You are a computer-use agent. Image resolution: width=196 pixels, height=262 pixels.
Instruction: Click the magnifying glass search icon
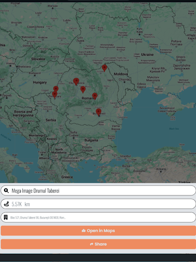point(6,190)
